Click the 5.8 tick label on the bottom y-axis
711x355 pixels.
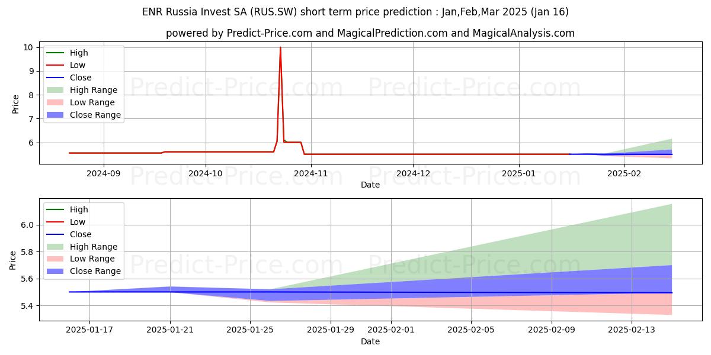[x=28, y=252]
